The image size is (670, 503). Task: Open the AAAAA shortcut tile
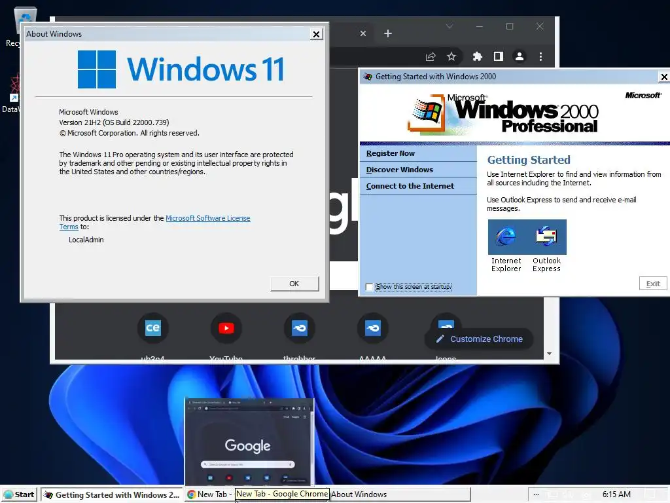(372, 328)
